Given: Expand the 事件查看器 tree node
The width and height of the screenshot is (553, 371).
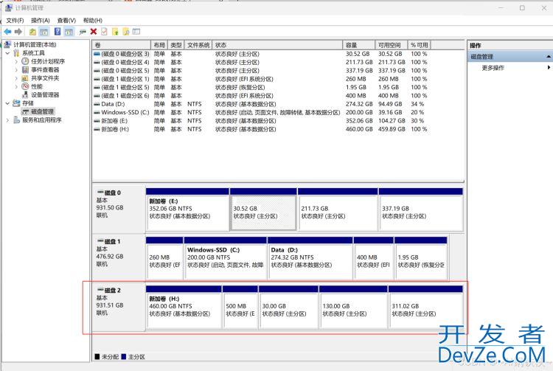Looking at the screenshot, I should click(17, 69).
